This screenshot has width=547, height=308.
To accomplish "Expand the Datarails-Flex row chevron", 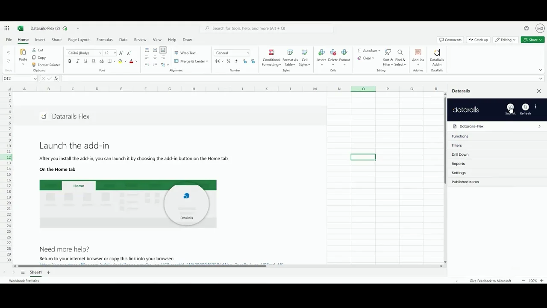I will (539, 127).
